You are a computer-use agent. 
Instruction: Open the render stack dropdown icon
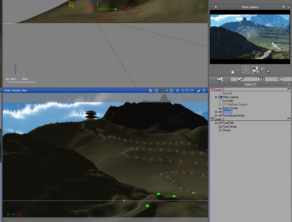tap(177, 90)
